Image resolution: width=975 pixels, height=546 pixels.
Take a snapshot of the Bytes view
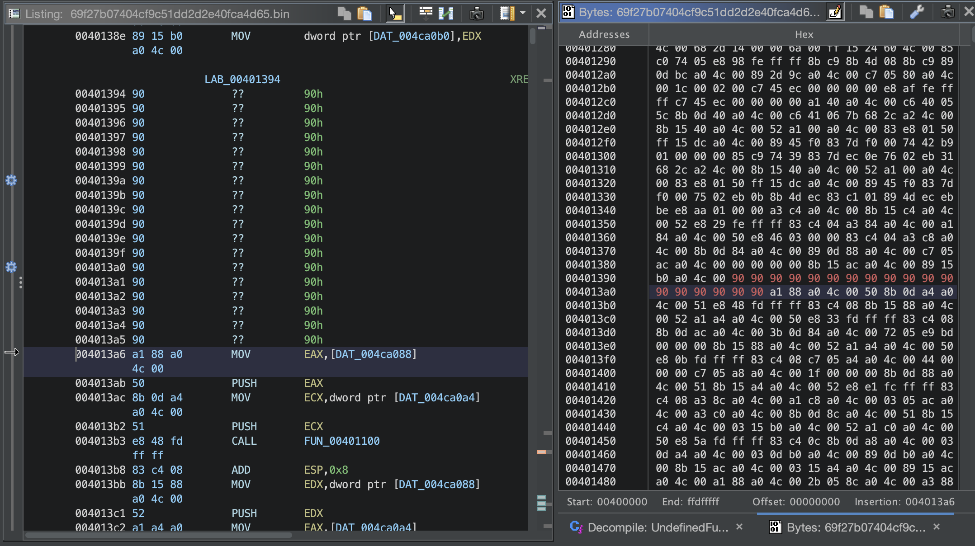(947, 12)
